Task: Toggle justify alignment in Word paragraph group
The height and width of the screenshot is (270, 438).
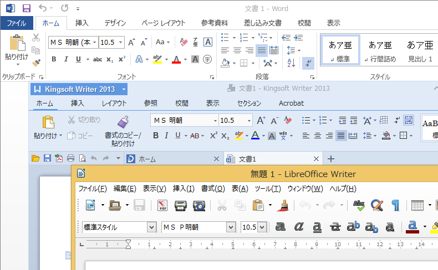Action: click(x=262, y=50)
